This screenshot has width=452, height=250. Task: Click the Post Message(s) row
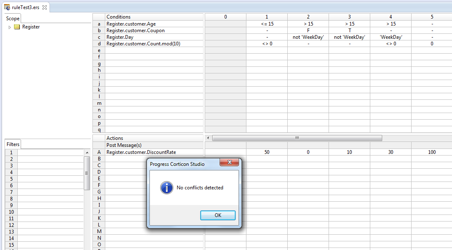[154, 145]
